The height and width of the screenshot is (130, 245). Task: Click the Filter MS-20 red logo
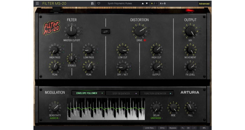51,28
